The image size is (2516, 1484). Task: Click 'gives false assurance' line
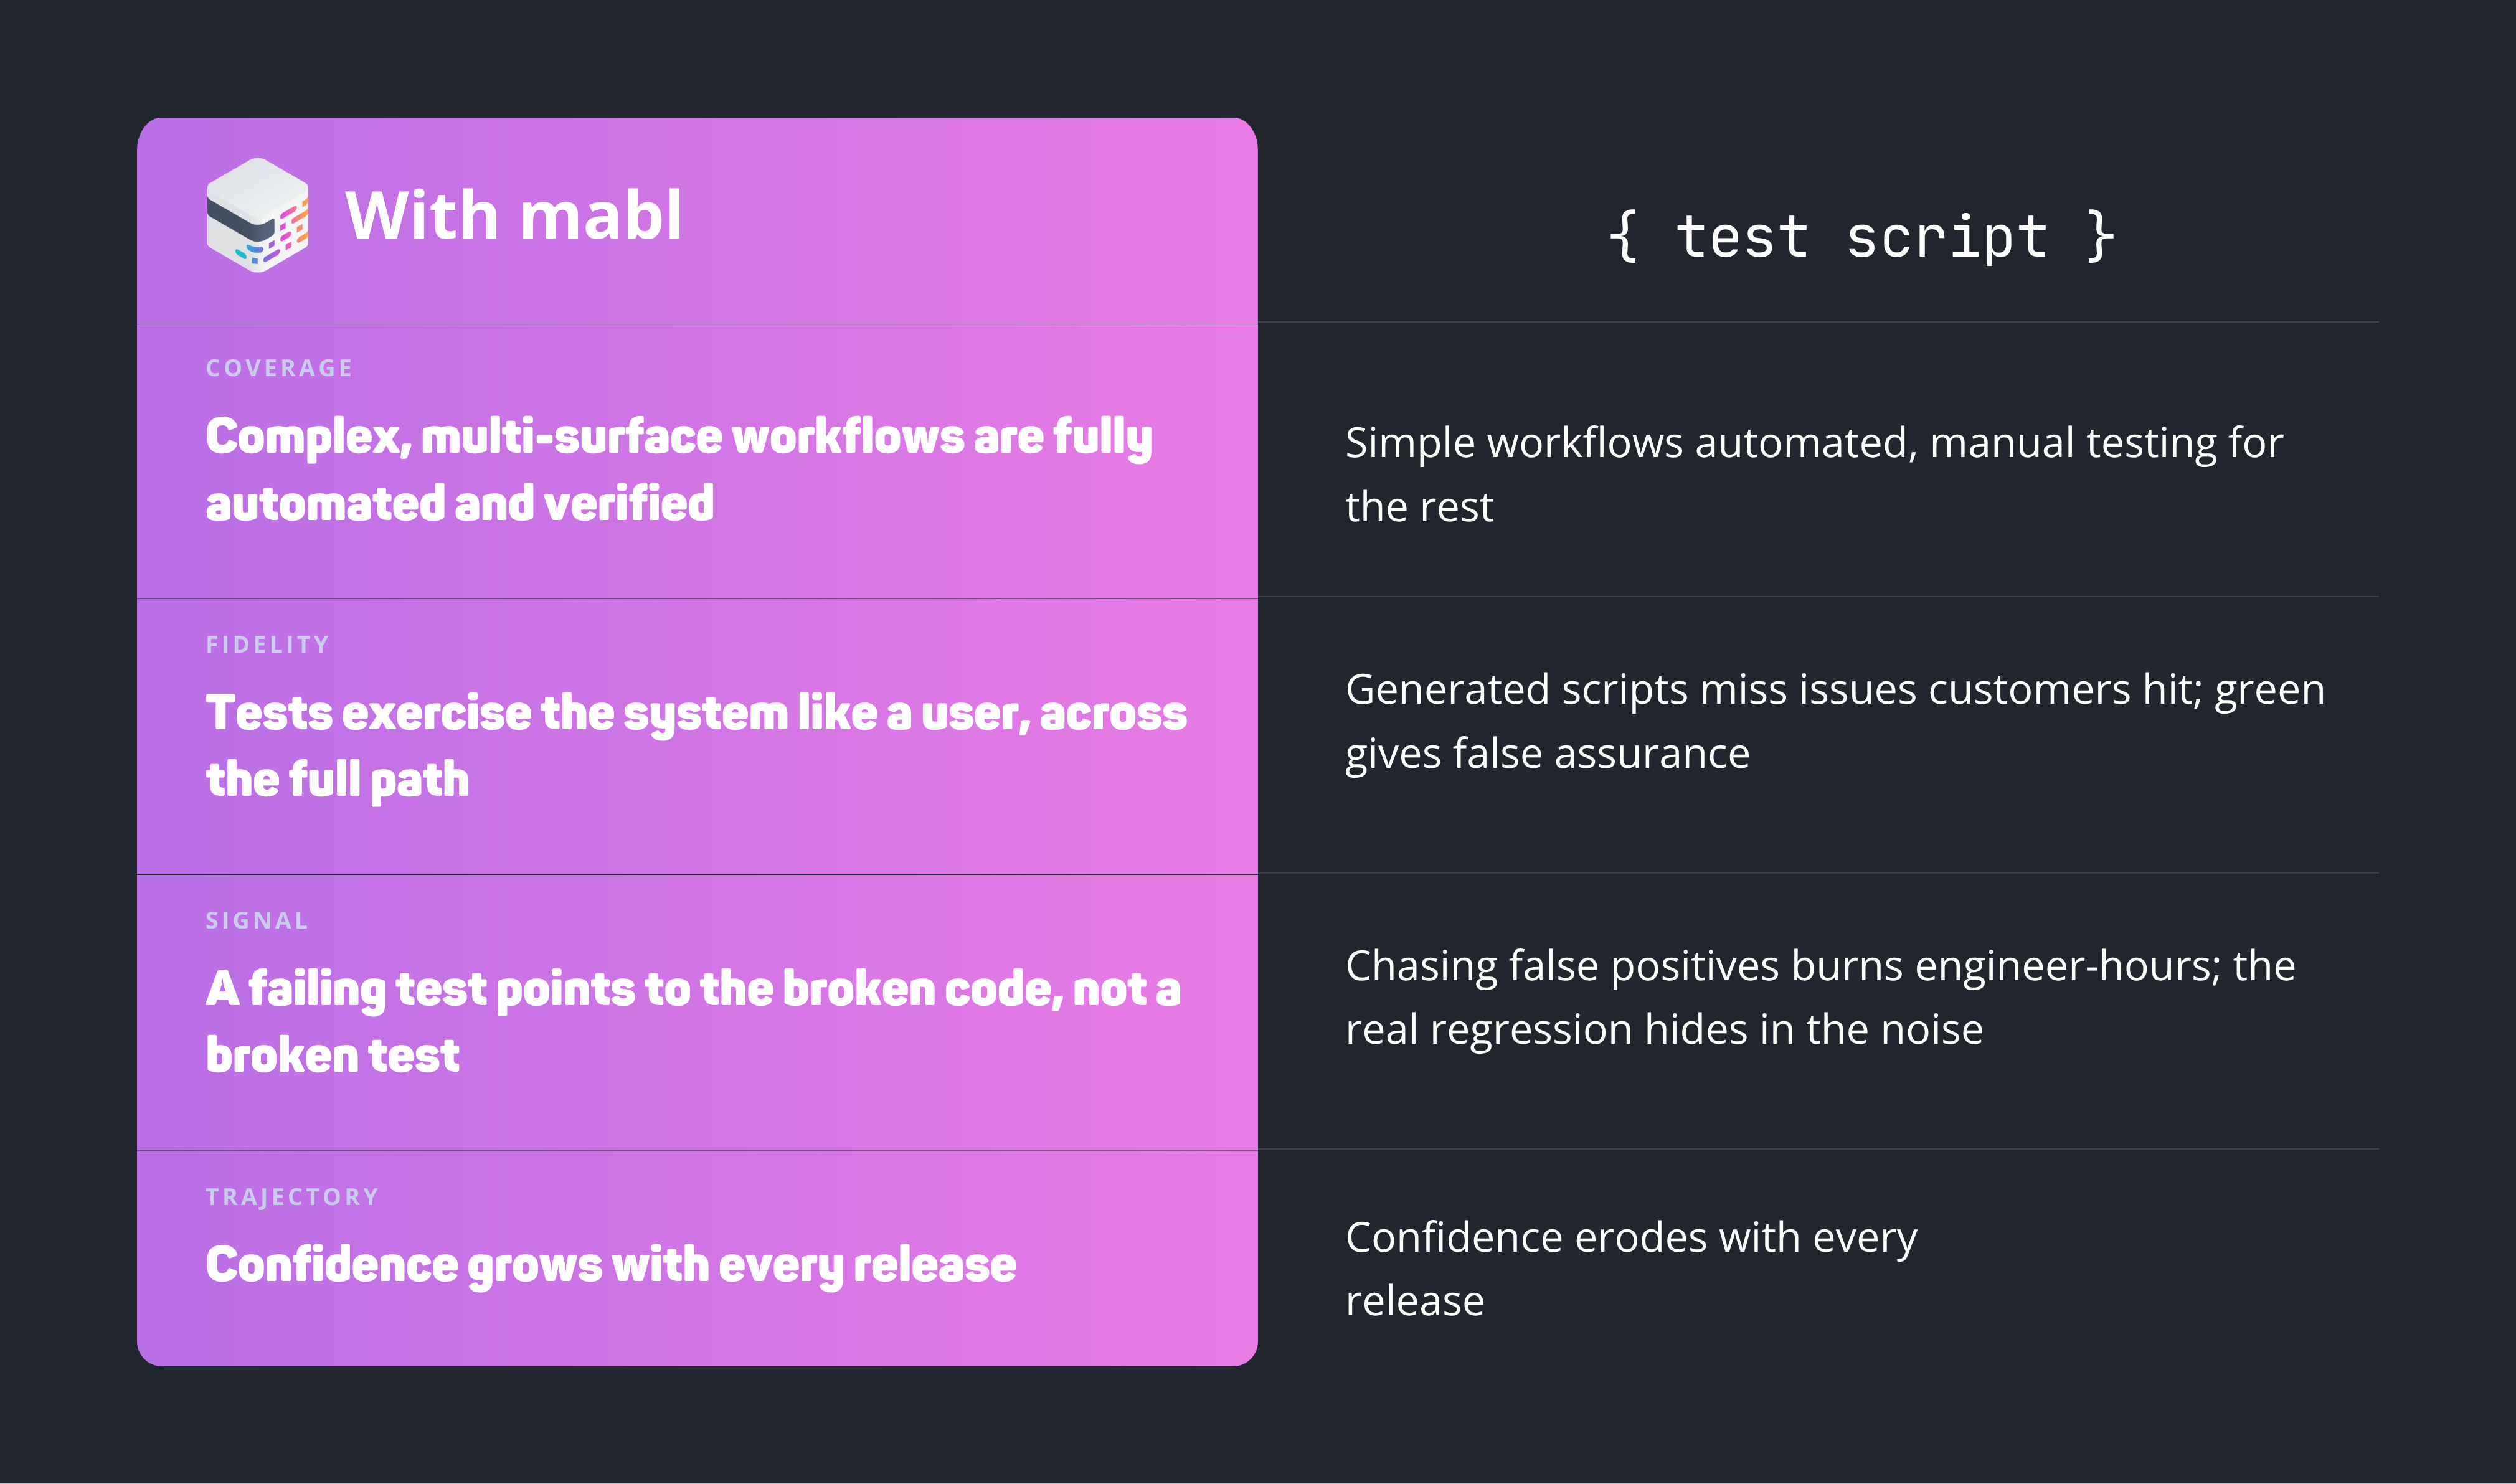coord(1547,753)
